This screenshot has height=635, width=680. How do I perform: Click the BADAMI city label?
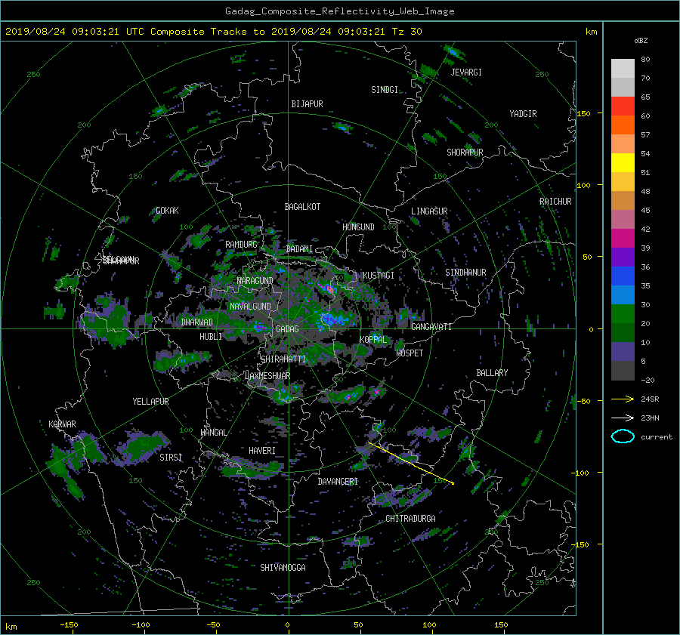coord(299,249)
